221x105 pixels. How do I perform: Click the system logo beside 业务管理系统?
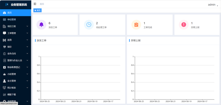coord(7,5)
